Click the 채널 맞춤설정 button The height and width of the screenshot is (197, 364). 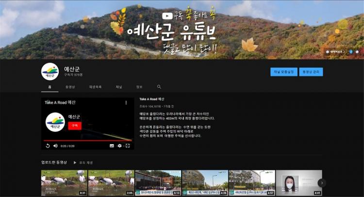(284, 72)
